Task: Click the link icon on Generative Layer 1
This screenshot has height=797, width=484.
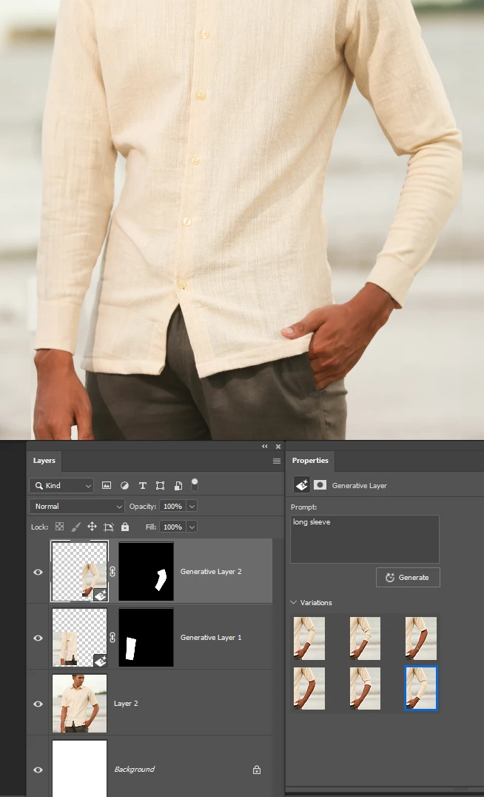Action: click(x=112, y=638)
